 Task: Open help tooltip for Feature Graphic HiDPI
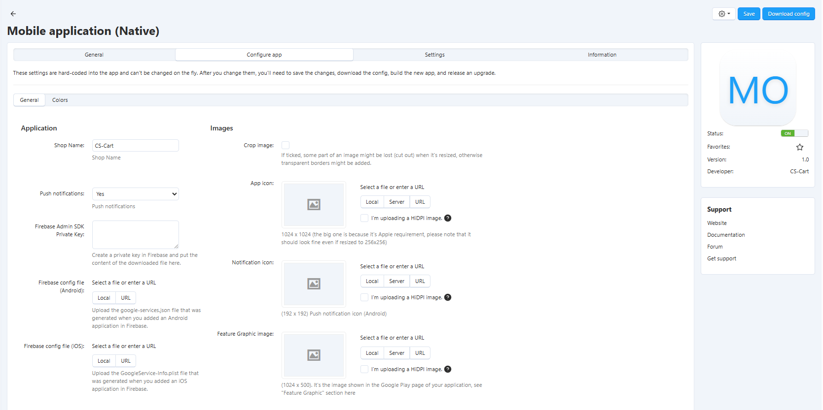[448, 369]
